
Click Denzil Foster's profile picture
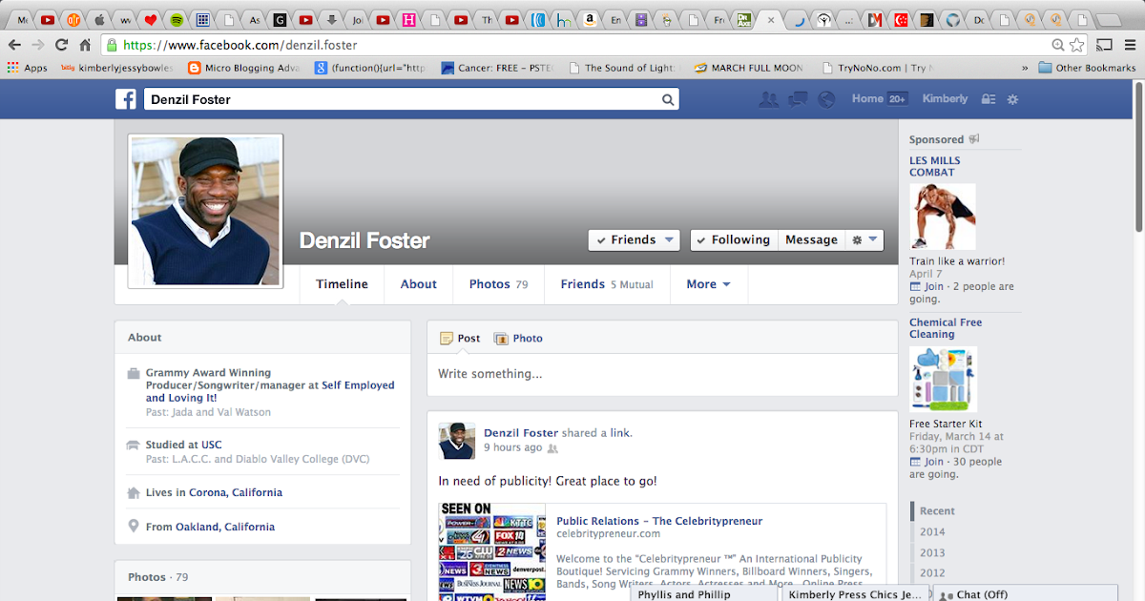click(x=204, y=210)
